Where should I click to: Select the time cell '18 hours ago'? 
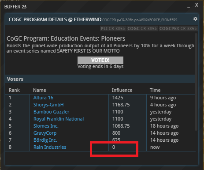pyautogui.click(x=164, y=126)
